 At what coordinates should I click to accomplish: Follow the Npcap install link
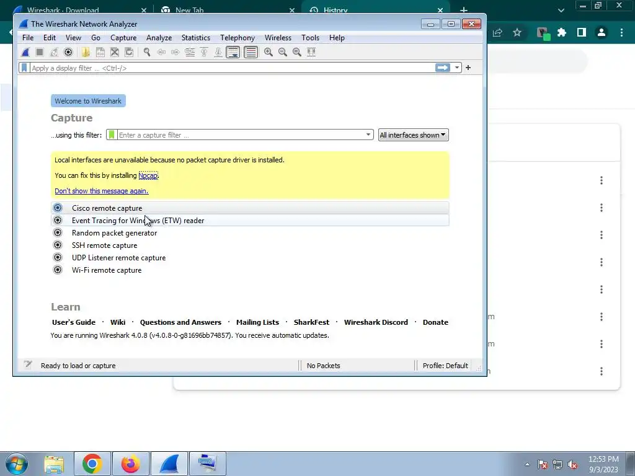(x=148, y=175)
